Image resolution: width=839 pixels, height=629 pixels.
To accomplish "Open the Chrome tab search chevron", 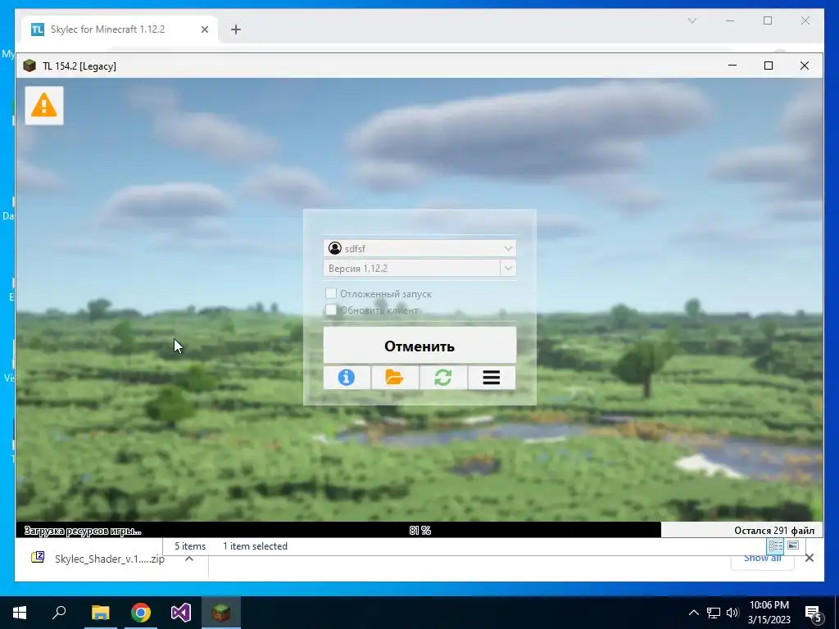I will (x=692, y=20).
